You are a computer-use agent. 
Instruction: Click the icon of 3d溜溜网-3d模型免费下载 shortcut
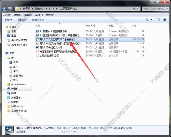click(x=37, y=31)
